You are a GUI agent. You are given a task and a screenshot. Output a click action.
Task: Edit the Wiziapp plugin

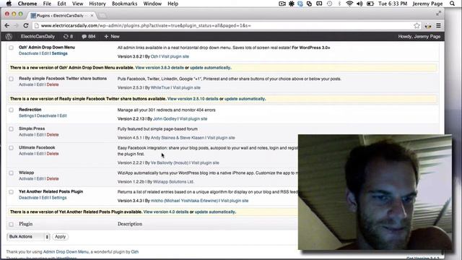[x=40, y=178]
